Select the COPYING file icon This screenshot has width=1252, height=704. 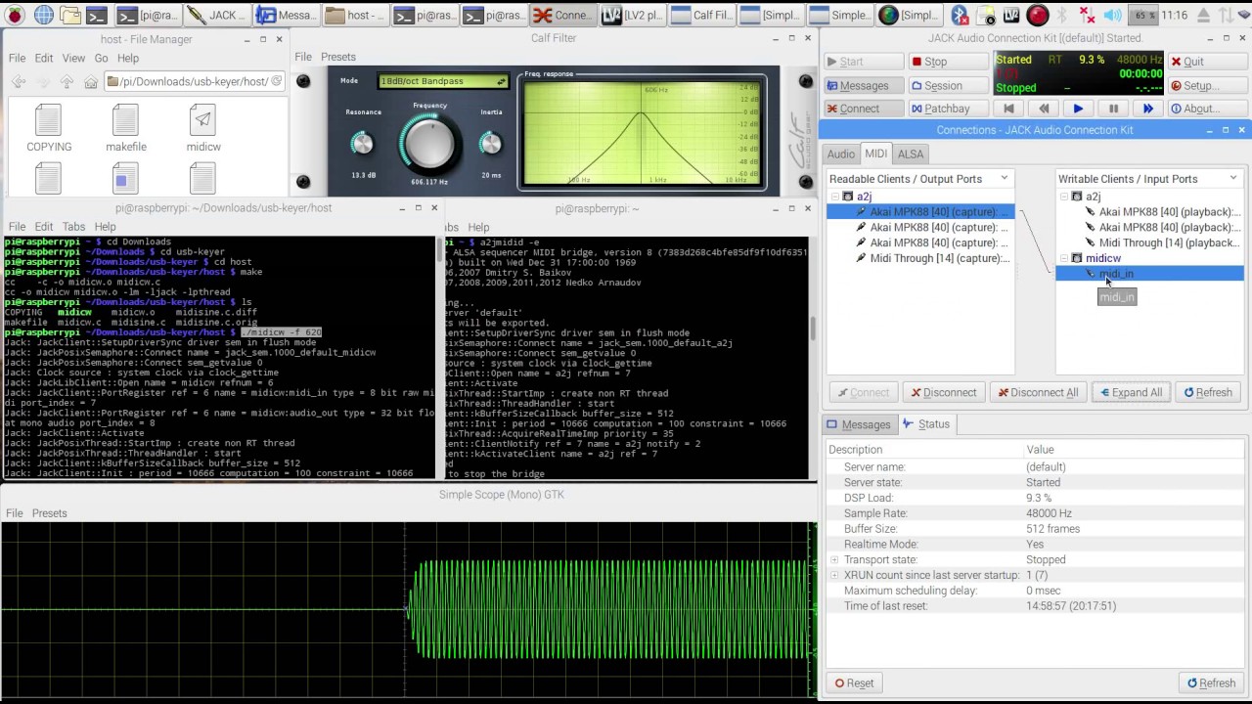coord(49,130)
